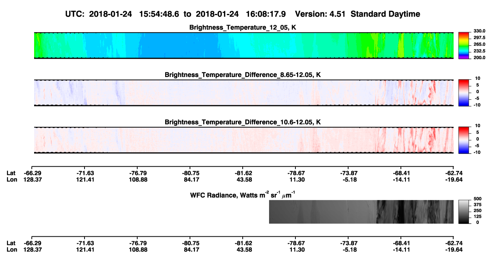Click lower axis latitude value -66.29
The width and height of the screenshot is (504, 258).
(x=32, y=243)
